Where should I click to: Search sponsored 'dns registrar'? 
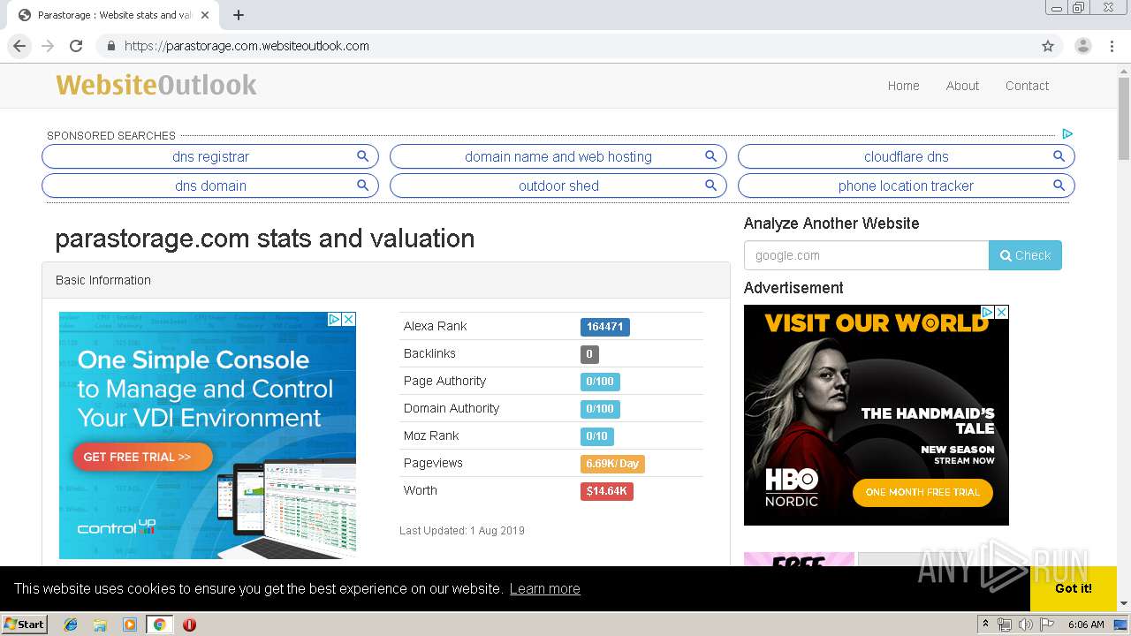click(210, 156)
